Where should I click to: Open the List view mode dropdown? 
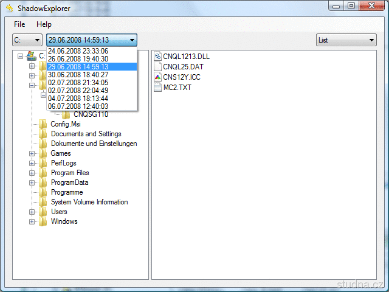pos(346,40)
